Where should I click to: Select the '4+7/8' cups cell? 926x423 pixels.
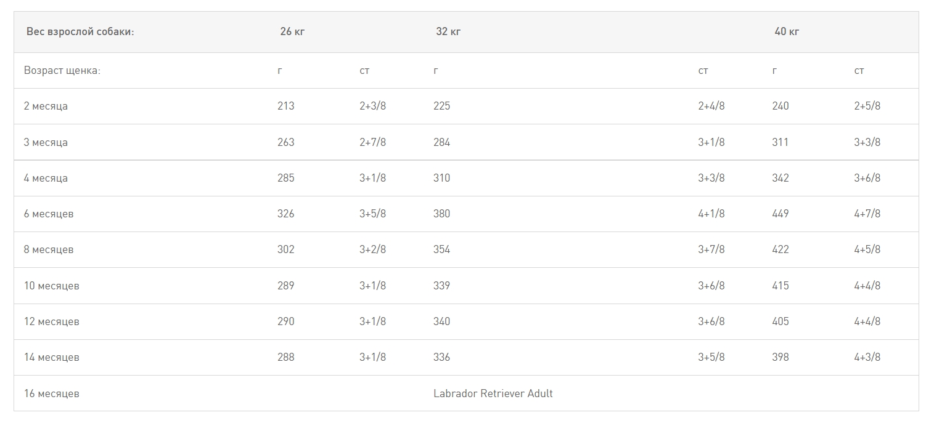click(867, 214)
